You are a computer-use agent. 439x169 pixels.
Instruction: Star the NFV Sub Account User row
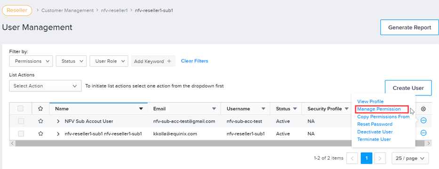40,121
